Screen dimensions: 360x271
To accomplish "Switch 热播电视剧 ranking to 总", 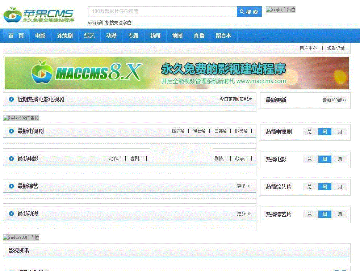I will pos(309,132).
